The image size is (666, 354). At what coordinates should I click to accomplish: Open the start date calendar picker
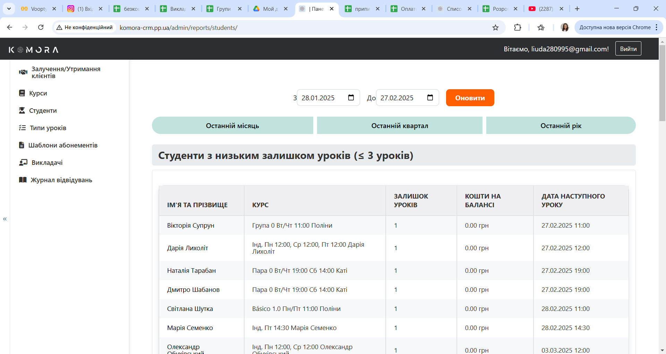pyautogui.click(x=351, y=98)
